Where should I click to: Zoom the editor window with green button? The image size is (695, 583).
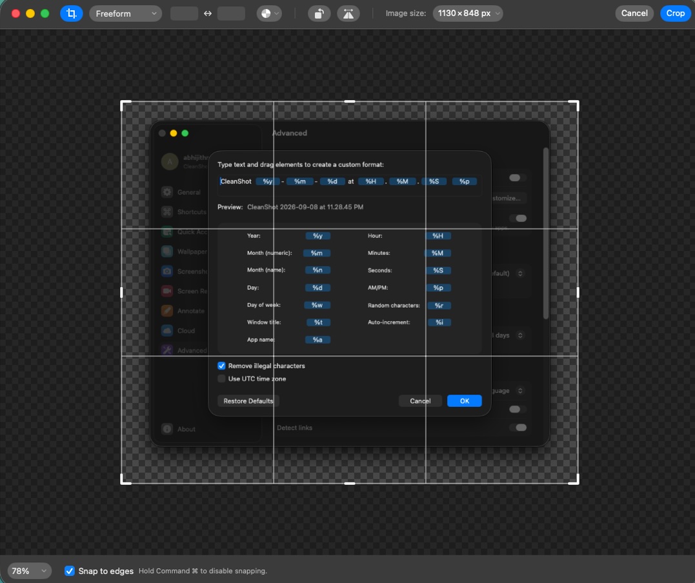click(x=45, y=14)
